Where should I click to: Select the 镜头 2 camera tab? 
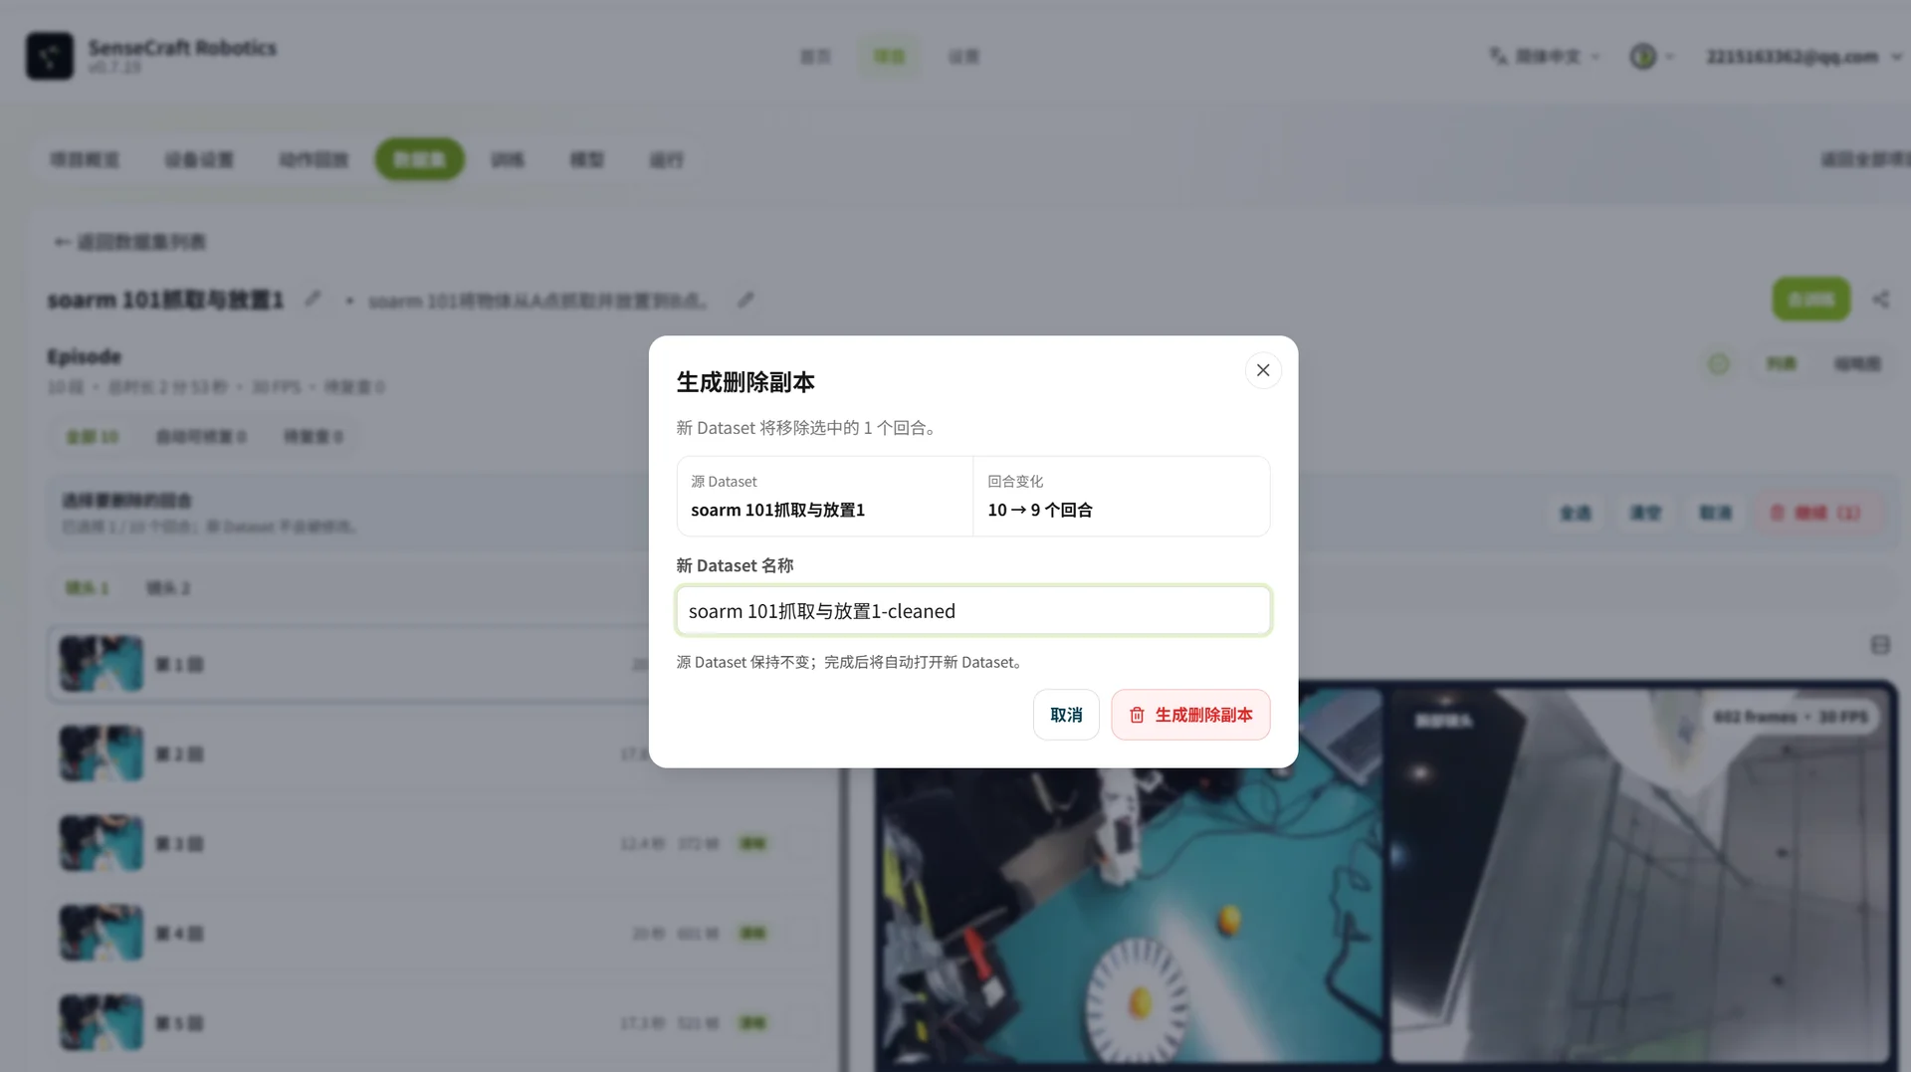pos(168,588)
